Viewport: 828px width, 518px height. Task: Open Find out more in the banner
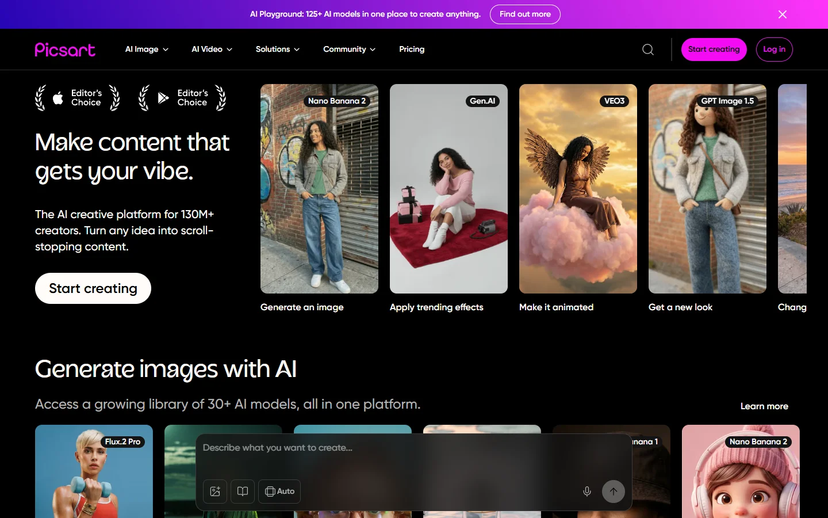[524, 14]
